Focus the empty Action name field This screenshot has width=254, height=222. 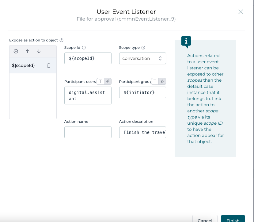pyautogui.click(x=88, y=132)
